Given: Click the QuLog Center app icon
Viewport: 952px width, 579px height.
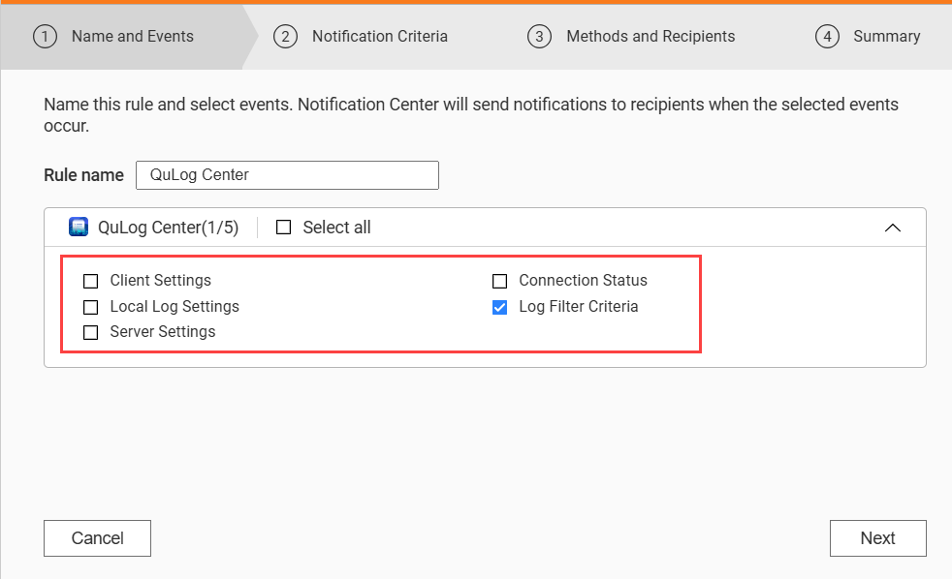Looking at the screenshot, I should tap(79, 228).
